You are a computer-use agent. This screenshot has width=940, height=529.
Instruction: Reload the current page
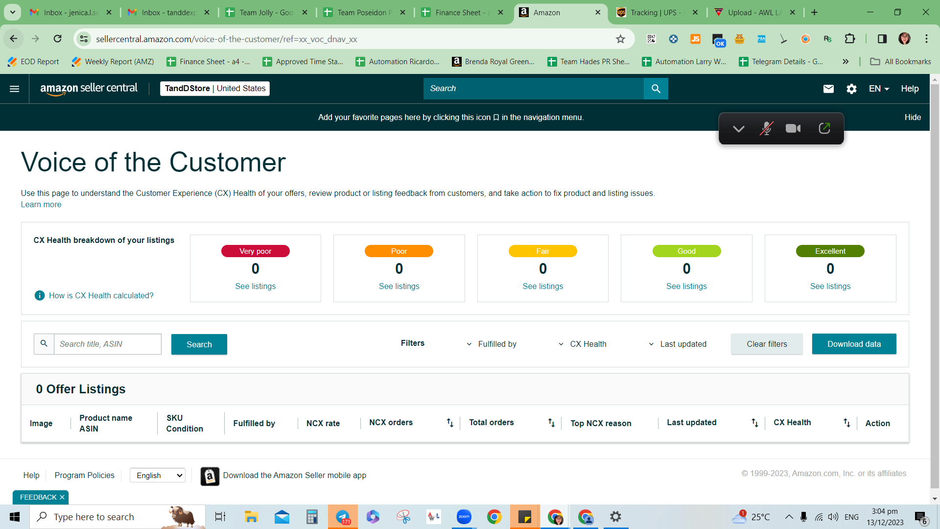57,39
